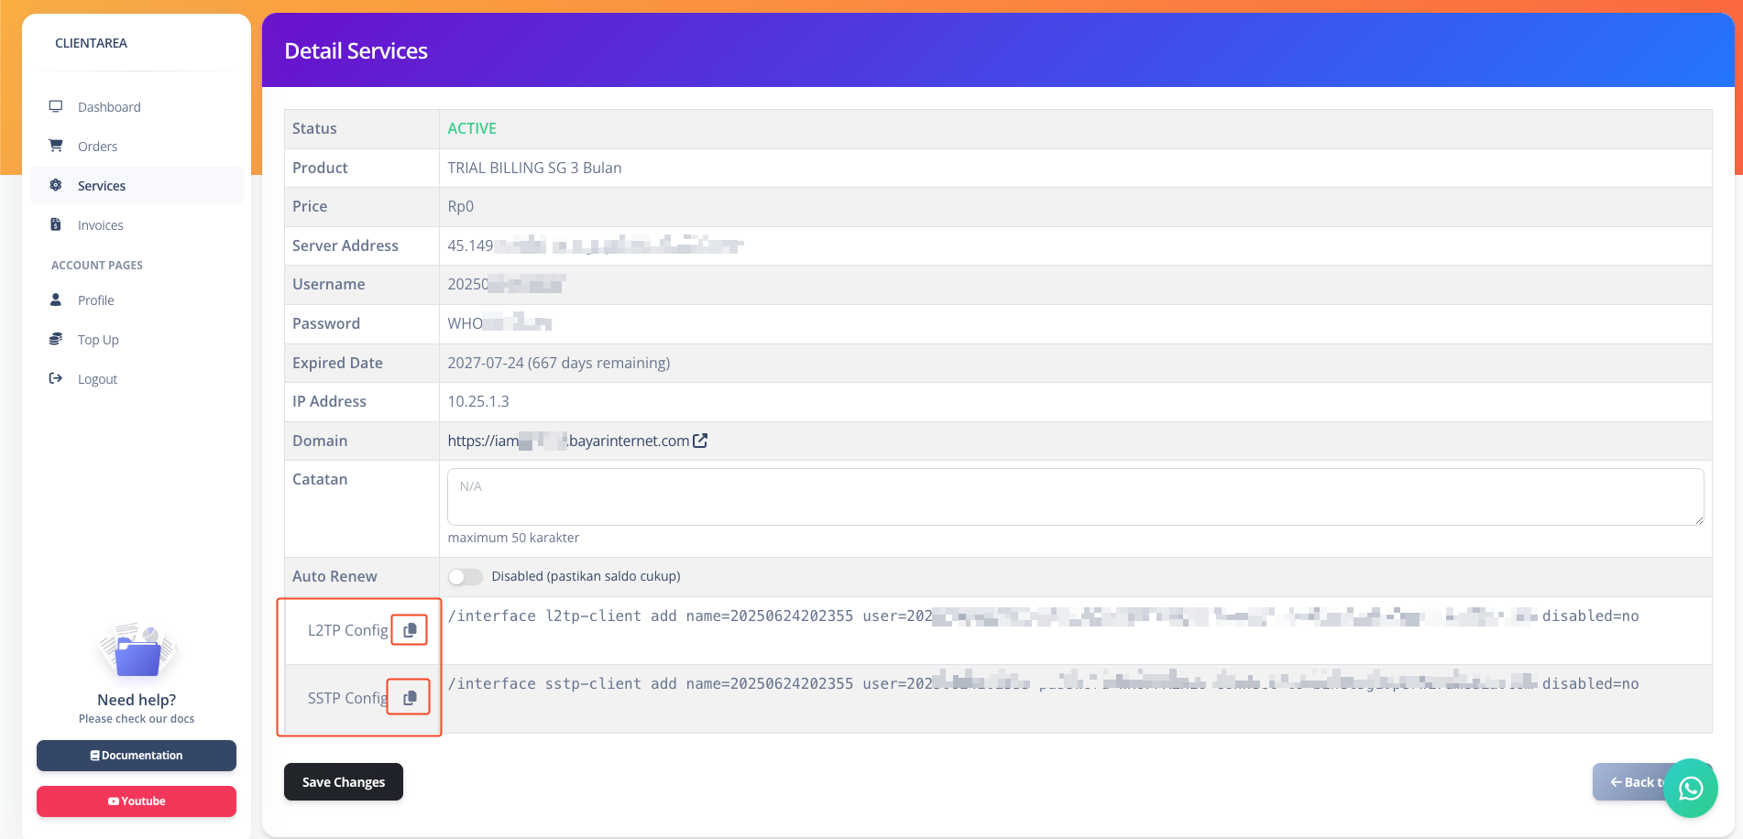Click the Top Up coins icon

pos(56,339)
